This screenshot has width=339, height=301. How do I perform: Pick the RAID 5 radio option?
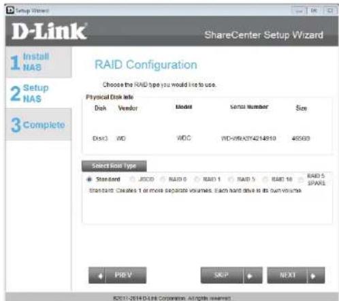231,179
